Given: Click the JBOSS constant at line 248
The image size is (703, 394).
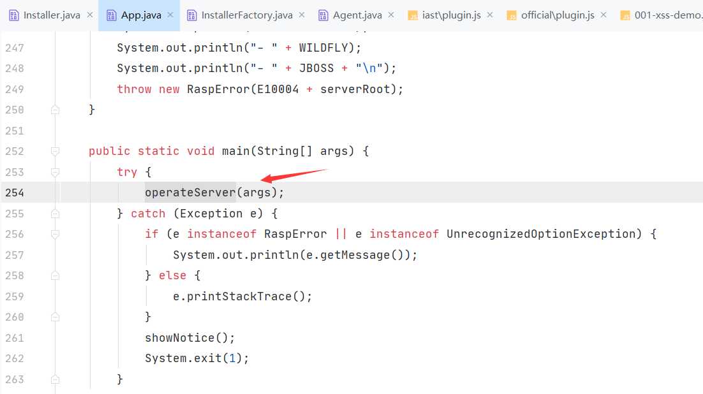Looking at the screenshot, I should point(316,68).
